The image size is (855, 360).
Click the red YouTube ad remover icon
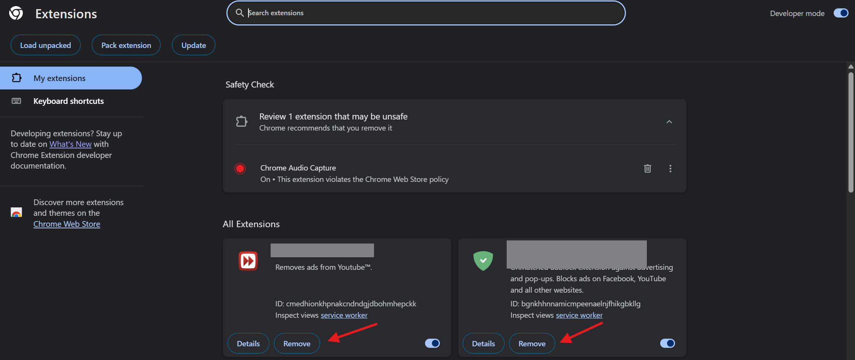pyautogui.click(x=248, y=261)
